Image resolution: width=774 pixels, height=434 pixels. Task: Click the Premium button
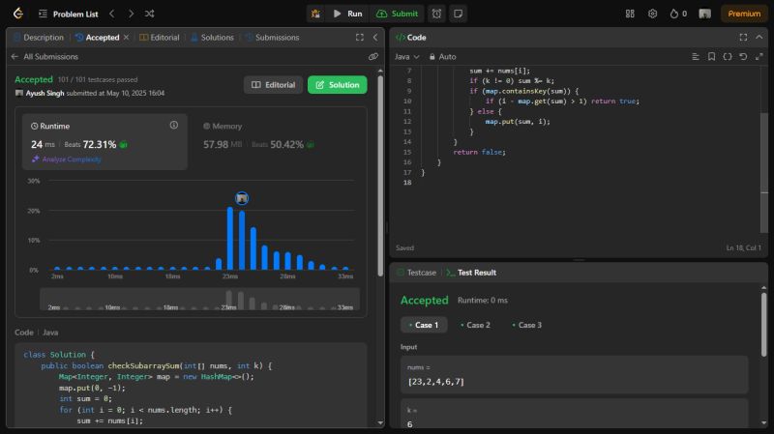(x=744, y=14)
